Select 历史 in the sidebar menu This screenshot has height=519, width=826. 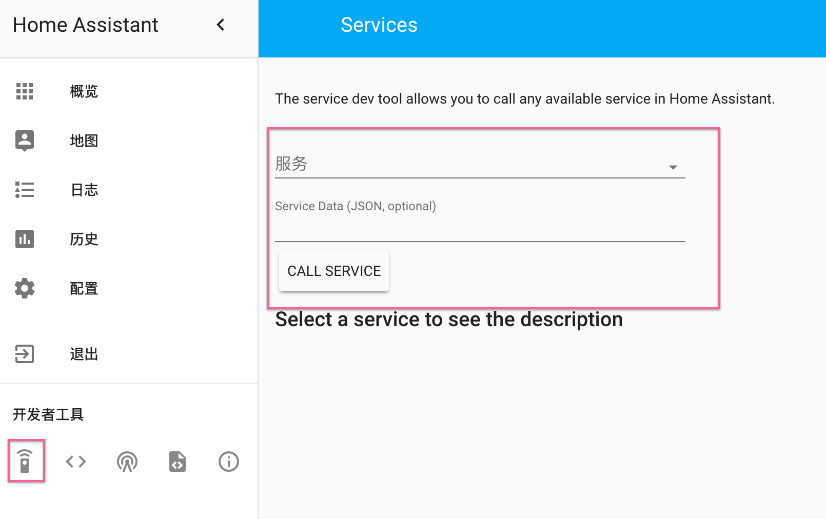point(84,239)
